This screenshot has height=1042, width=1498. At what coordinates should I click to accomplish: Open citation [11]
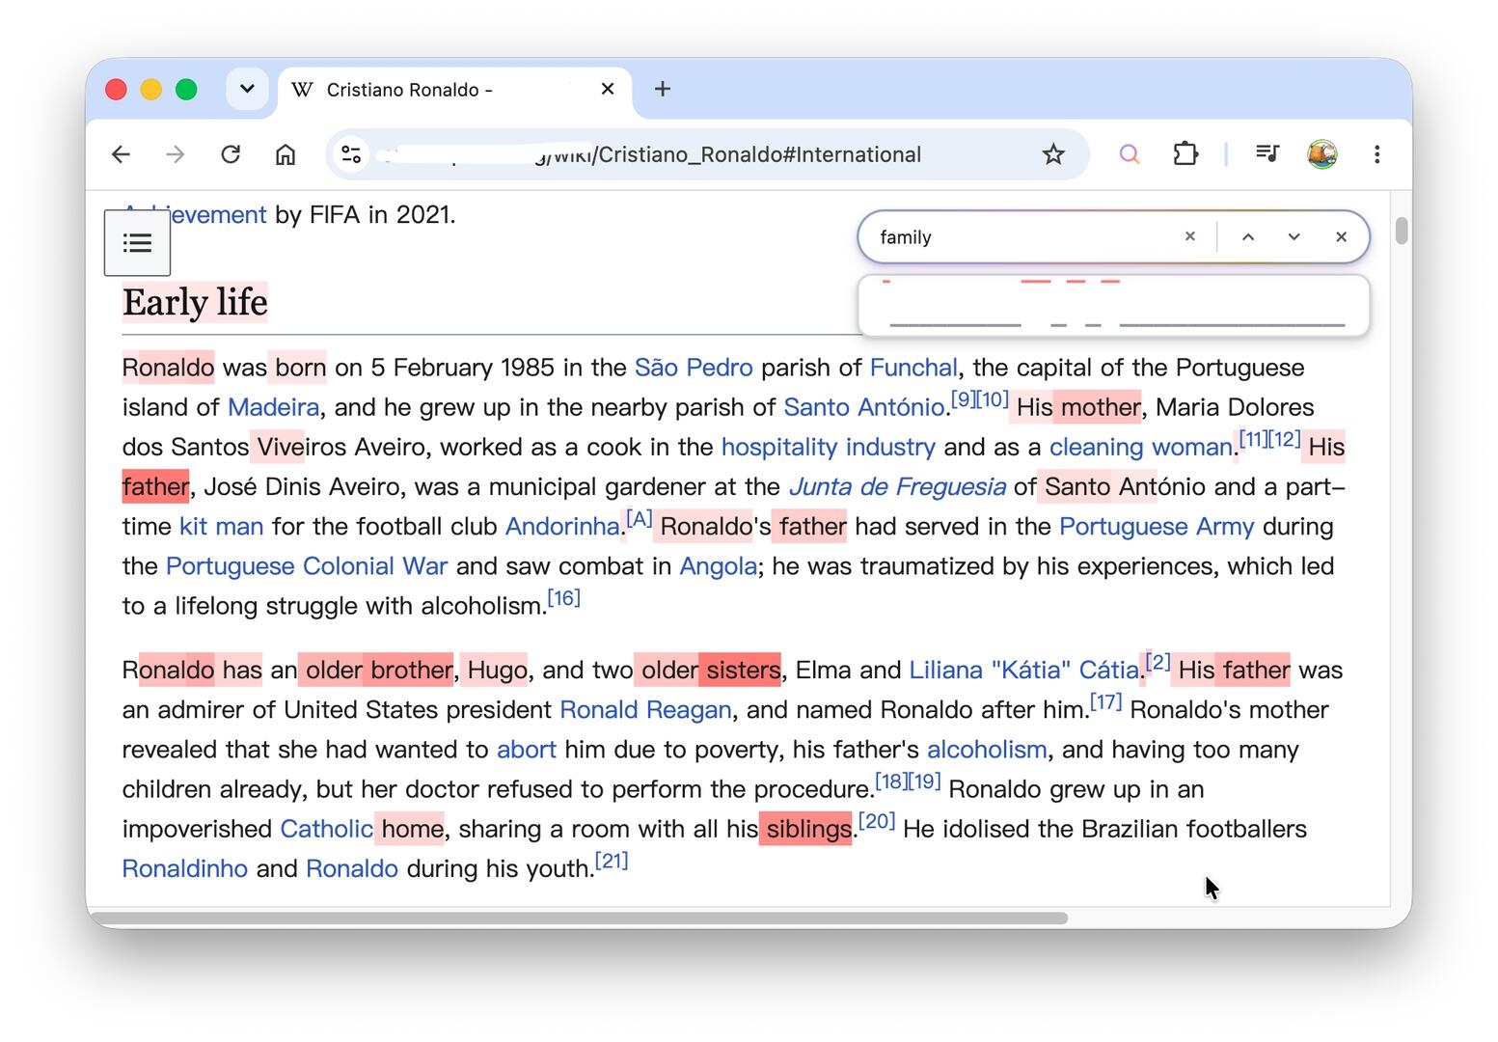click(1253, 439)
